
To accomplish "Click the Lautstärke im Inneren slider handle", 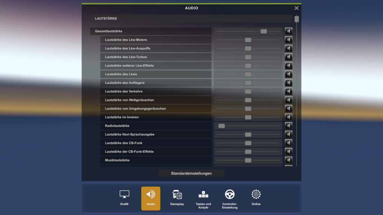I will click(x=248, y=117).
